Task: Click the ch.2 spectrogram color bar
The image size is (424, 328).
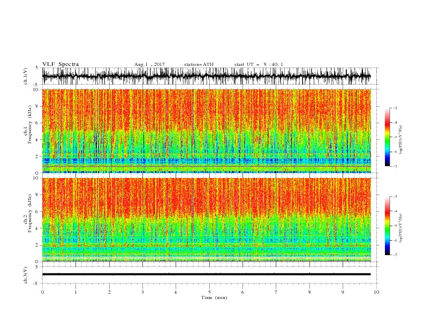Action: pos(387,226)
